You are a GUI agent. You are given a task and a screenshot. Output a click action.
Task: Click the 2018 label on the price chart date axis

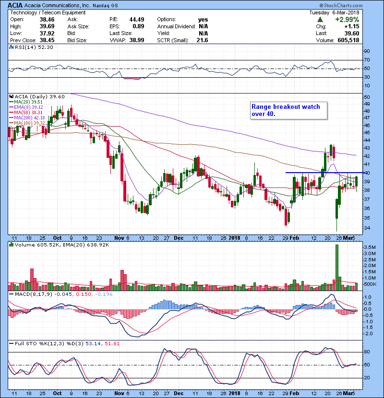click(x=234, y=238)
